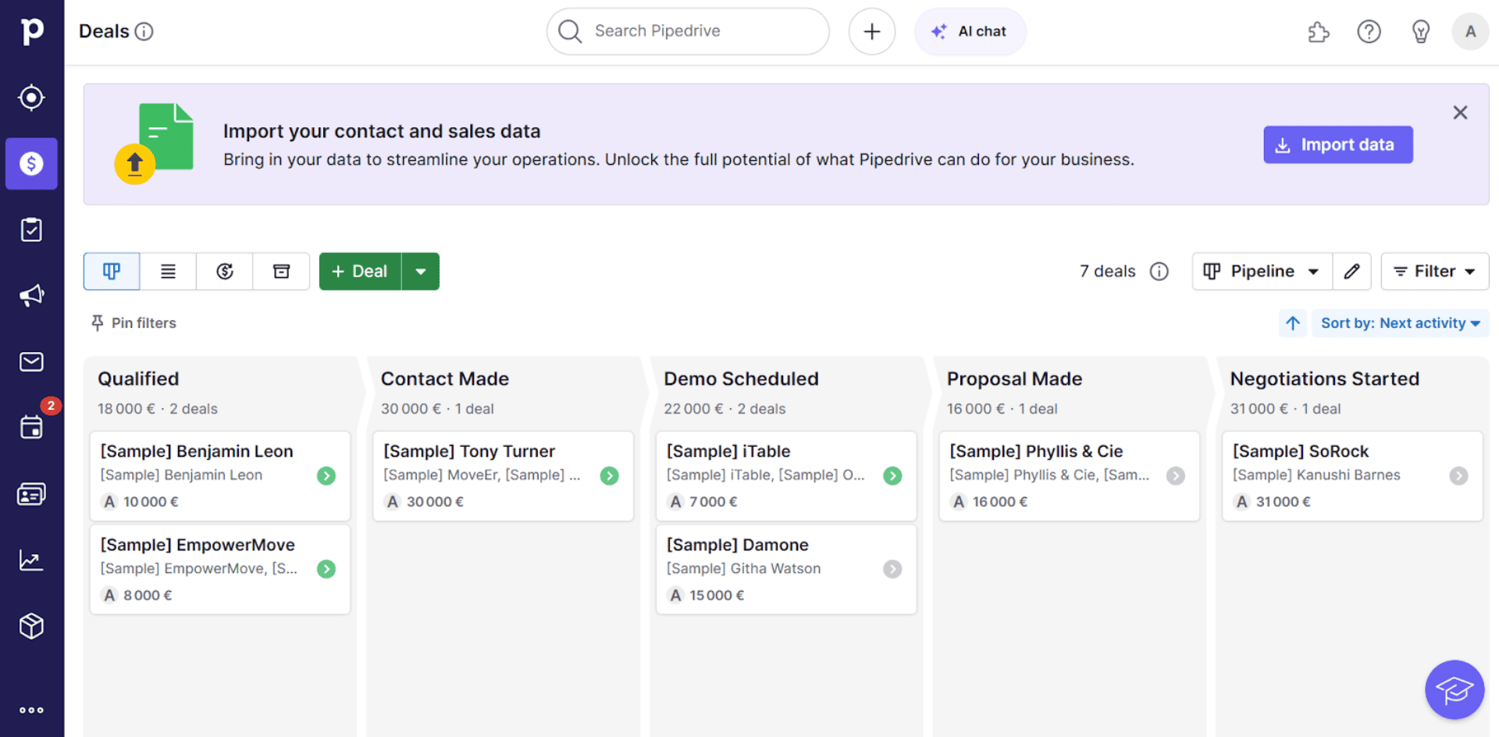The height and width of the screenshot is (737, 1499).
Task: Click the Import data button
Action: click(x=1337, y=144)
